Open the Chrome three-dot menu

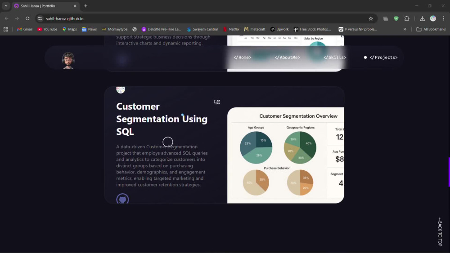point(444,18)
